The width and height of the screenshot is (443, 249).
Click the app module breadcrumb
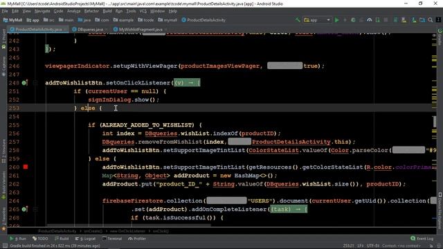tap(33, 20)
